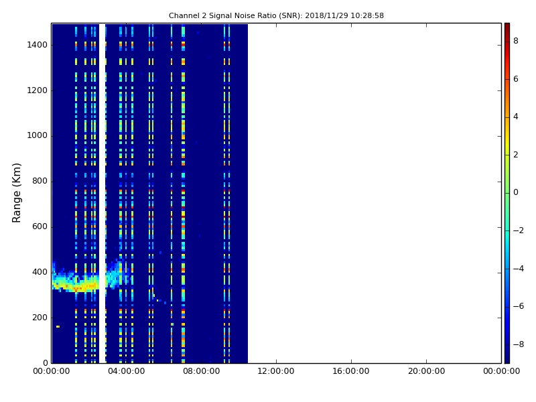The image size is (536, 402).
Task: Click the SNR color scale bar
Action: 507,193
